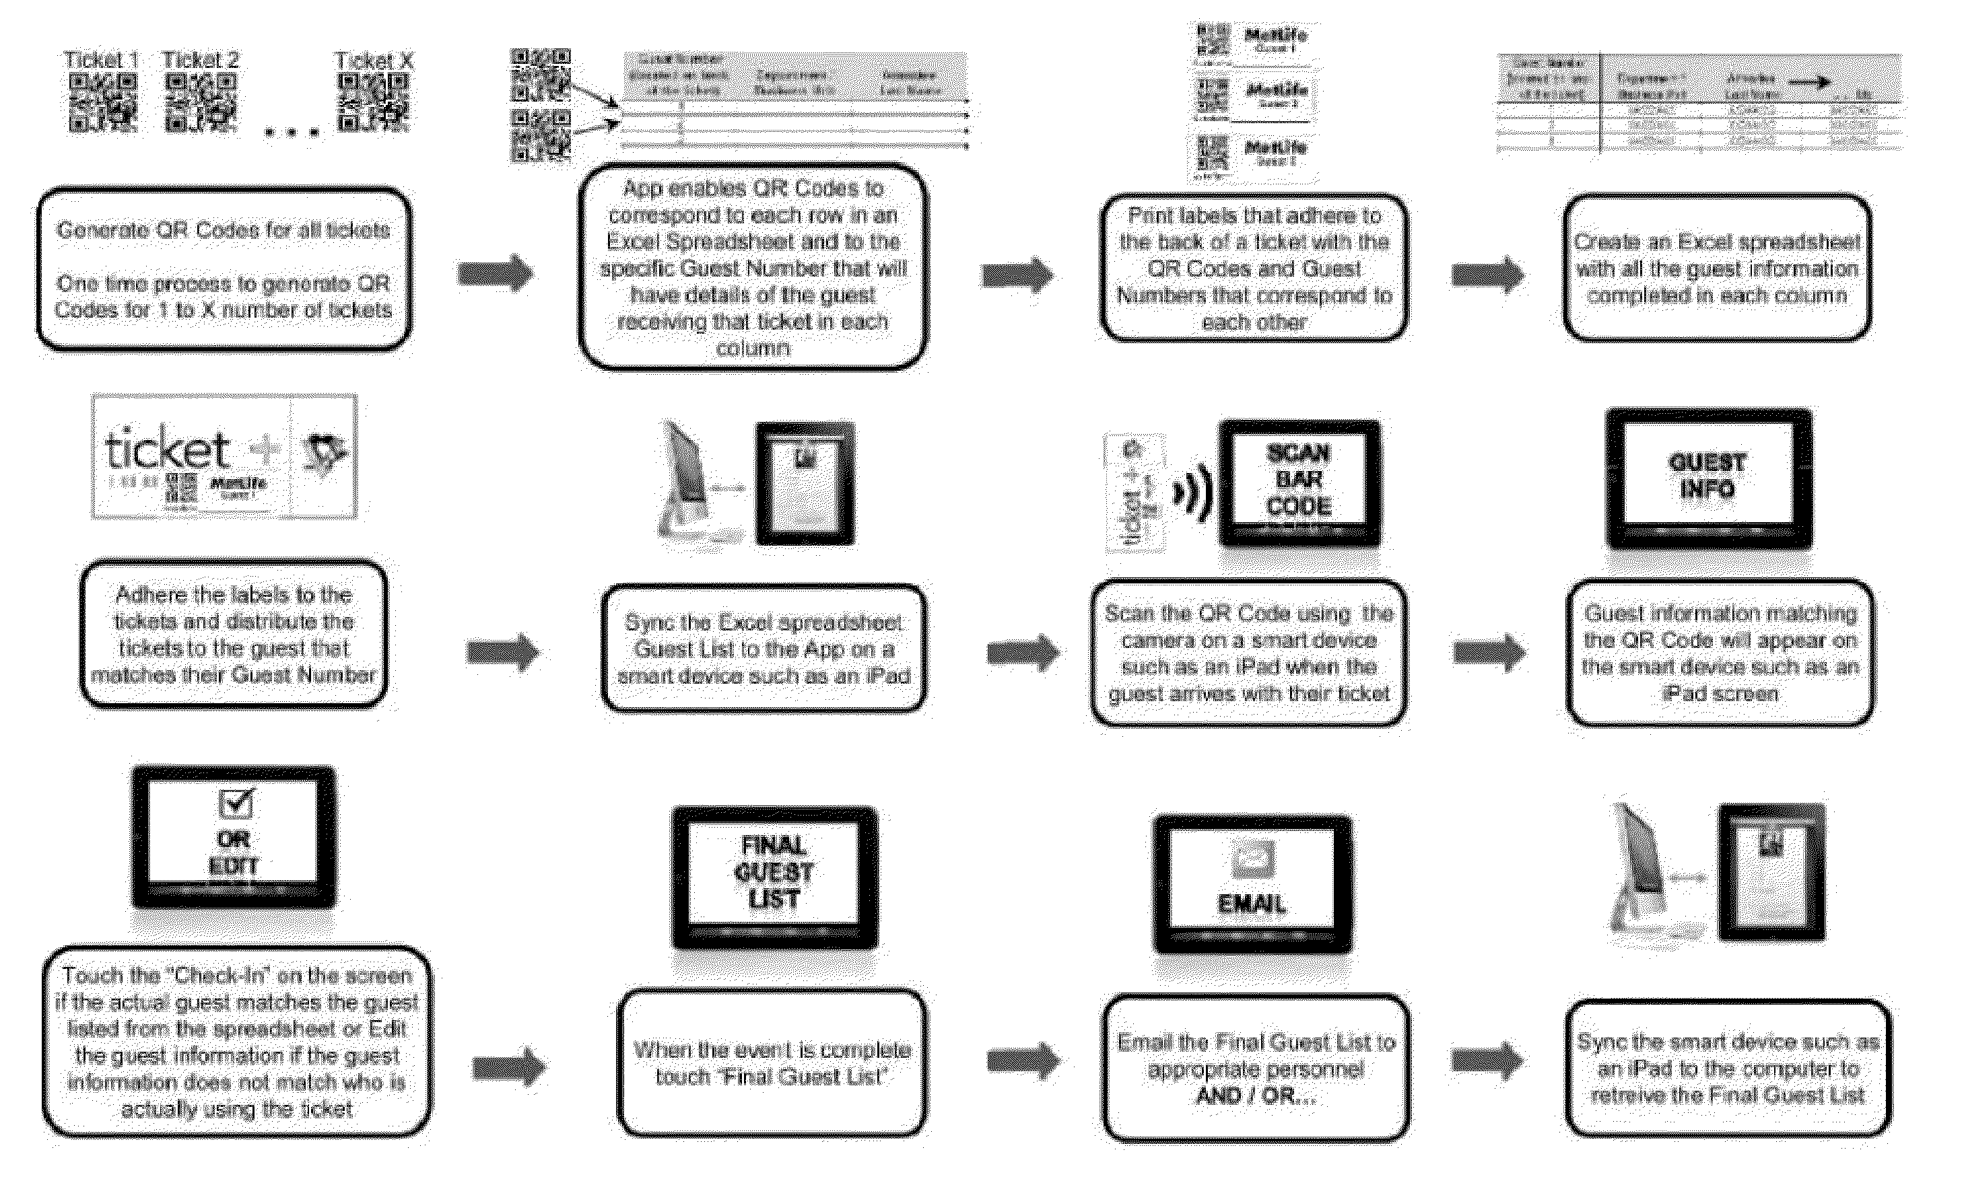Screen dimensions: 1962x1187
Task: Select the Final Guest List icon
Action: coord(770,863)
